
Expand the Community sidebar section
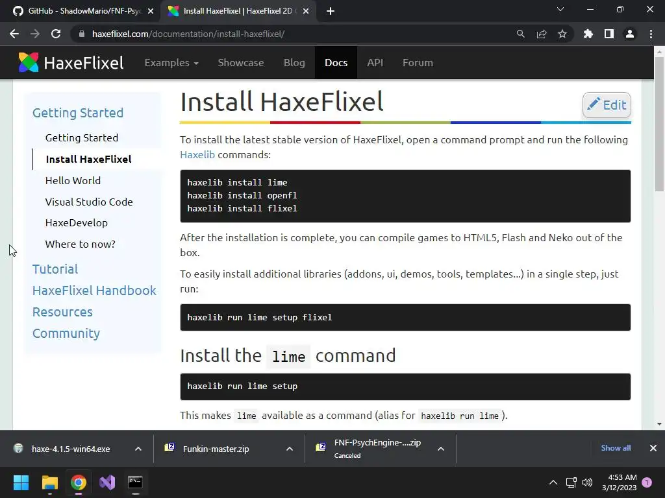pyautogui.click(x=66, y=333)
